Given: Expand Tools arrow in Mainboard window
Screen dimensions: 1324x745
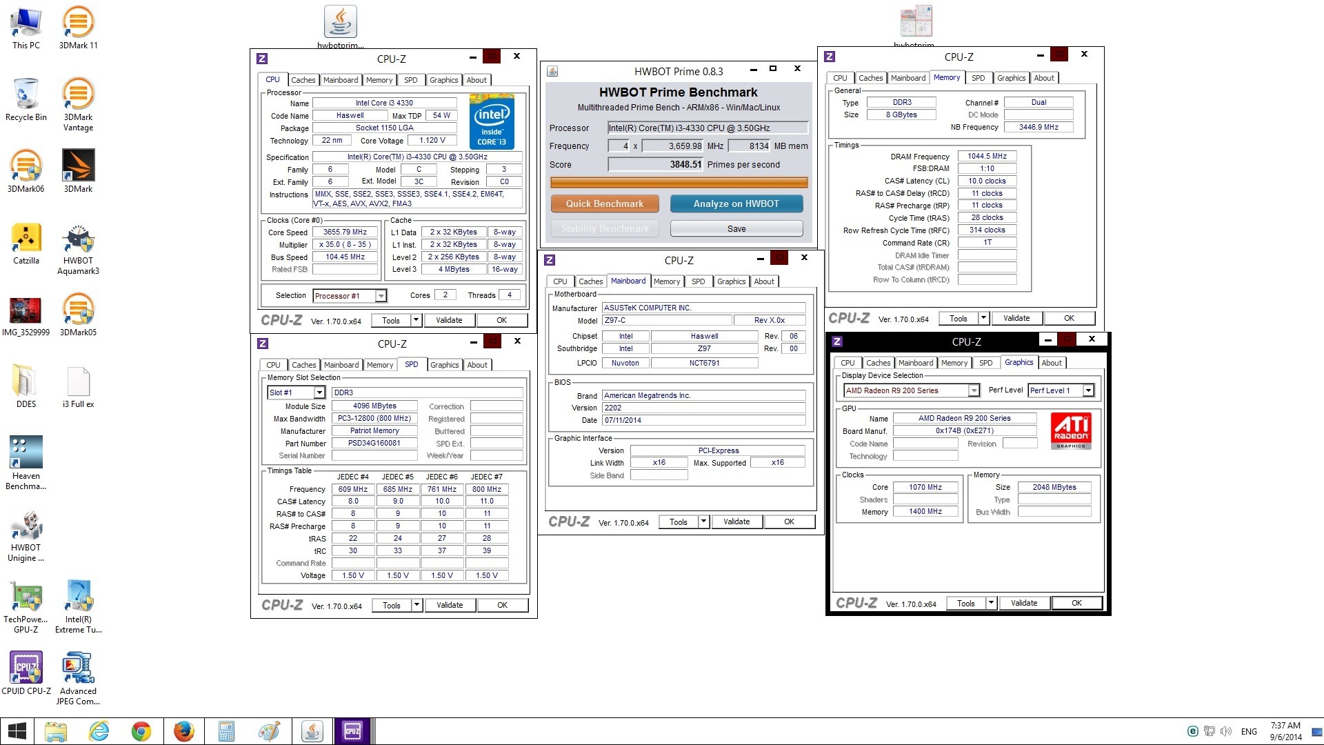Looking at the screenshot, I should pyautogui.click(x=703, y=521).
